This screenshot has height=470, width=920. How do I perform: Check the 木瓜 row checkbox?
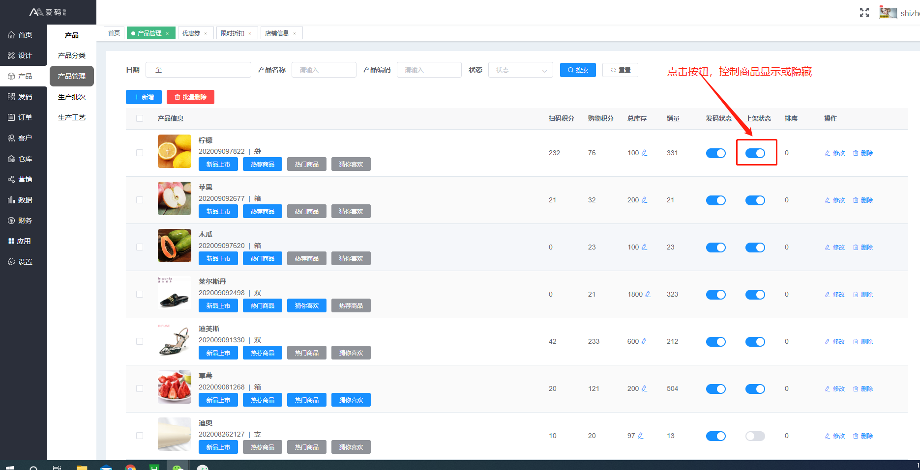click(x=140, y=247)
